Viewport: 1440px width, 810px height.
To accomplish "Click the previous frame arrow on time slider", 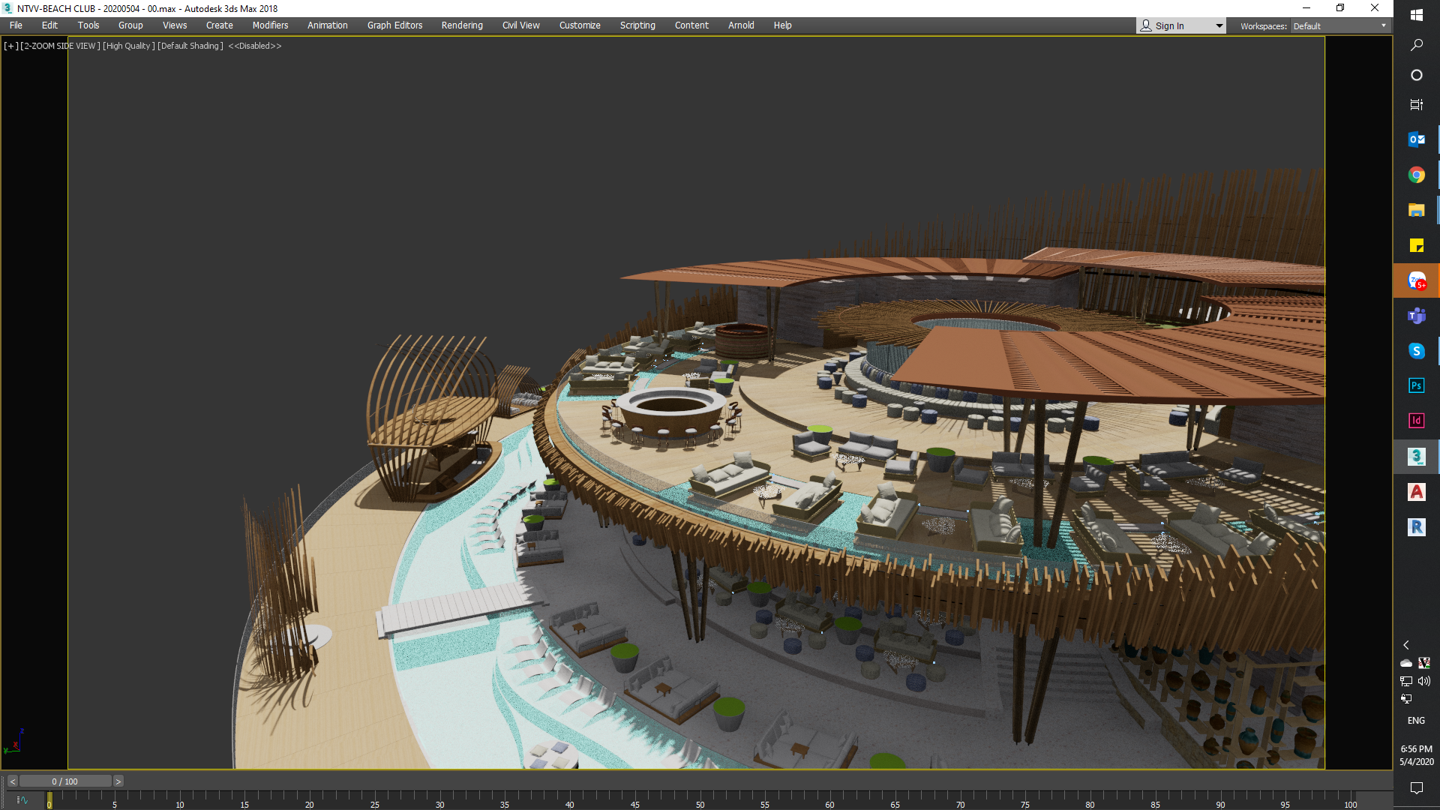I will [x=13, y=781].
